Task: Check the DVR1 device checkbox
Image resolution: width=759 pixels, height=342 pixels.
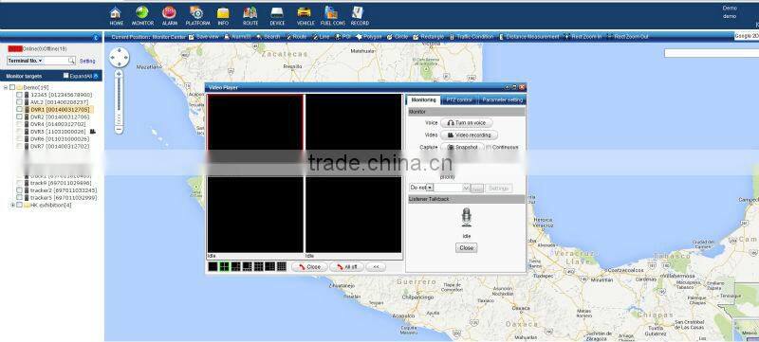Action: tap(19, 110)
